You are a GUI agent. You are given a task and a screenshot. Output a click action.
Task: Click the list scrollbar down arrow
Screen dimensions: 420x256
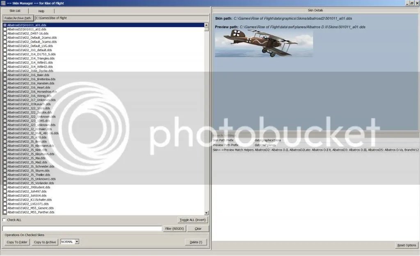[x=206, y=213]
